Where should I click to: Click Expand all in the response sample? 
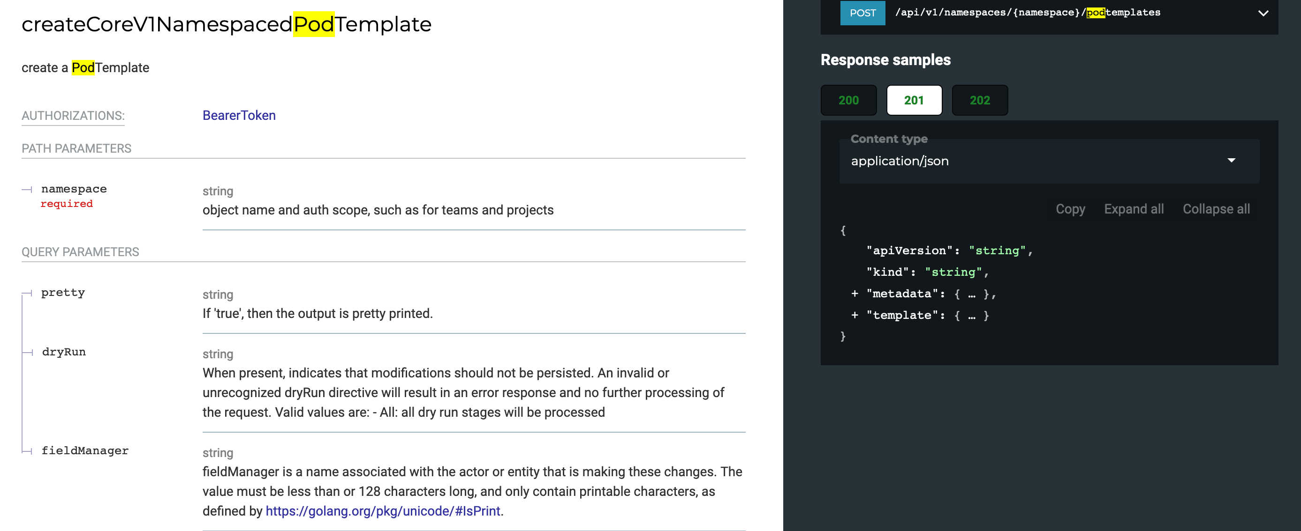tap(1134, 209)
